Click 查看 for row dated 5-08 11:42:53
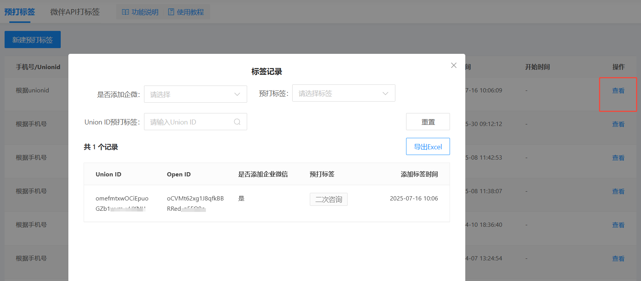The image size is (641, 281). tap(618, 158)
